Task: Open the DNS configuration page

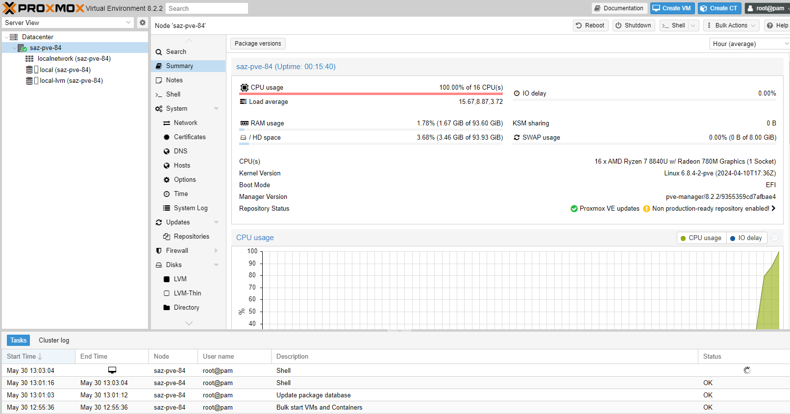Action: (x=180, y=151)
